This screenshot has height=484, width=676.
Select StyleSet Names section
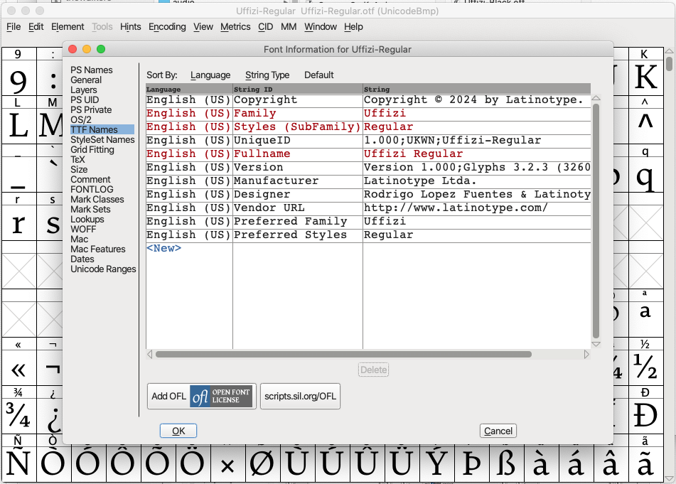point(102,139)
